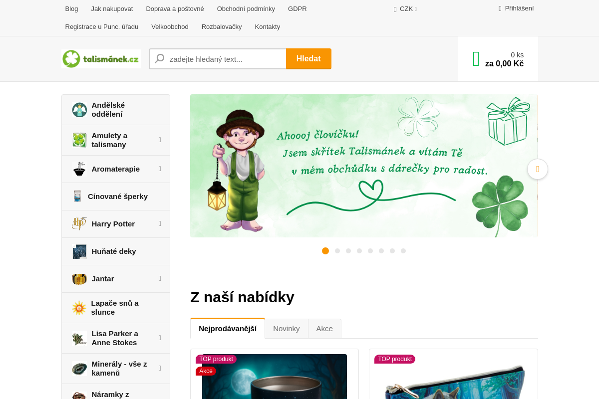
Task: Expand the Aromaterapie category arrow
Action: pos(160,169)
